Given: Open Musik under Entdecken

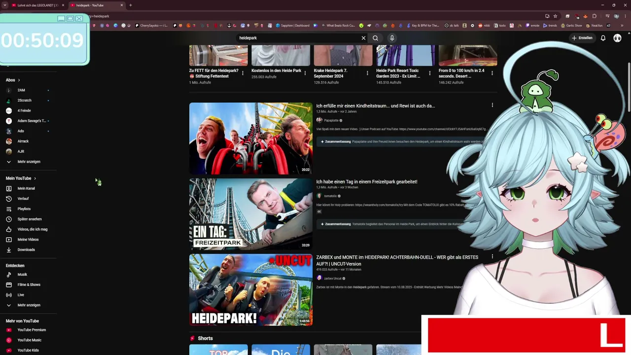Looking at the screenshot, I should tap(17, 275).
